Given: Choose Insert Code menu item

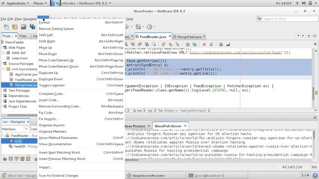Looking at the screenshot, I should (81, 100).
